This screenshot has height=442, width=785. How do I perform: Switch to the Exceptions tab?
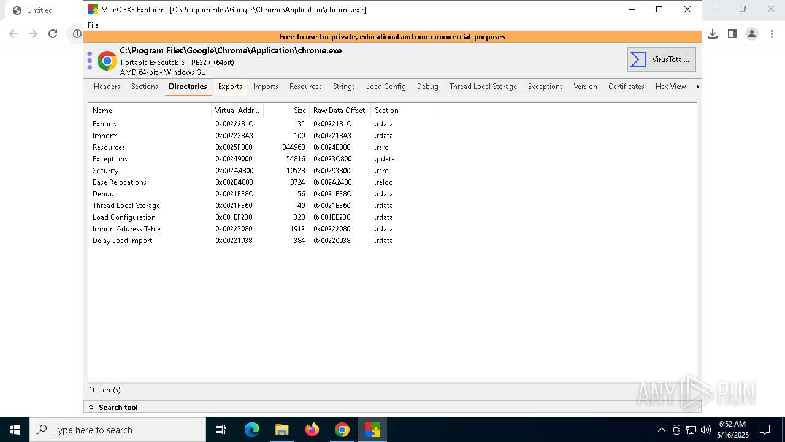click(x=545, y=87)
